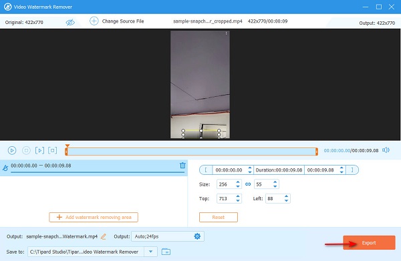Screen dimensions: 401x261
Task: Click the timeline end handle
Action: pyautogui.click(x=317, y=152)
